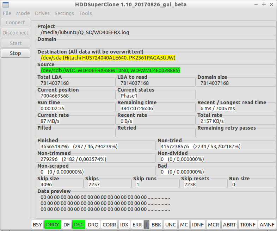
Task: Click the last data preview hex row
Action: [x=105, y=209]
